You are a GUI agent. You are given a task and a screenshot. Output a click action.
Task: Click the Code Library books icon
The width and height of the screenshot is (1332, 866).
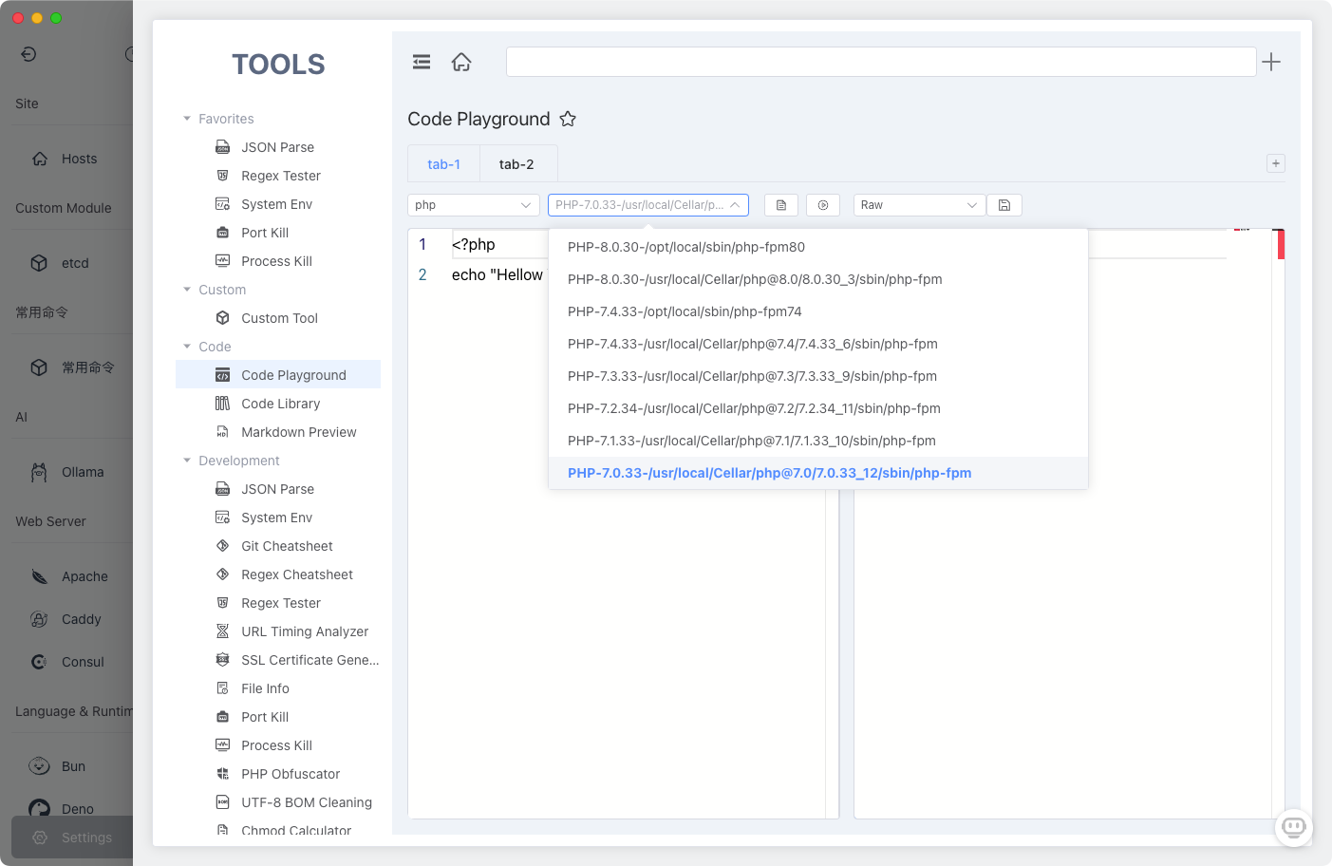(222, 404)
